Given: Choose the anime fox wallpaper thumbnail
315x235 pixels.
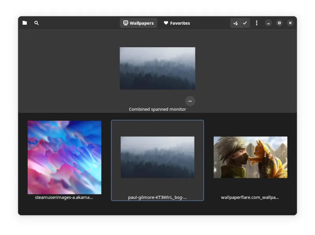Looking at the screenshot, I should (x=250, y=157).
